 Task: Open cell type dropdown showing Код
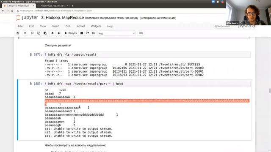[117, 33]
